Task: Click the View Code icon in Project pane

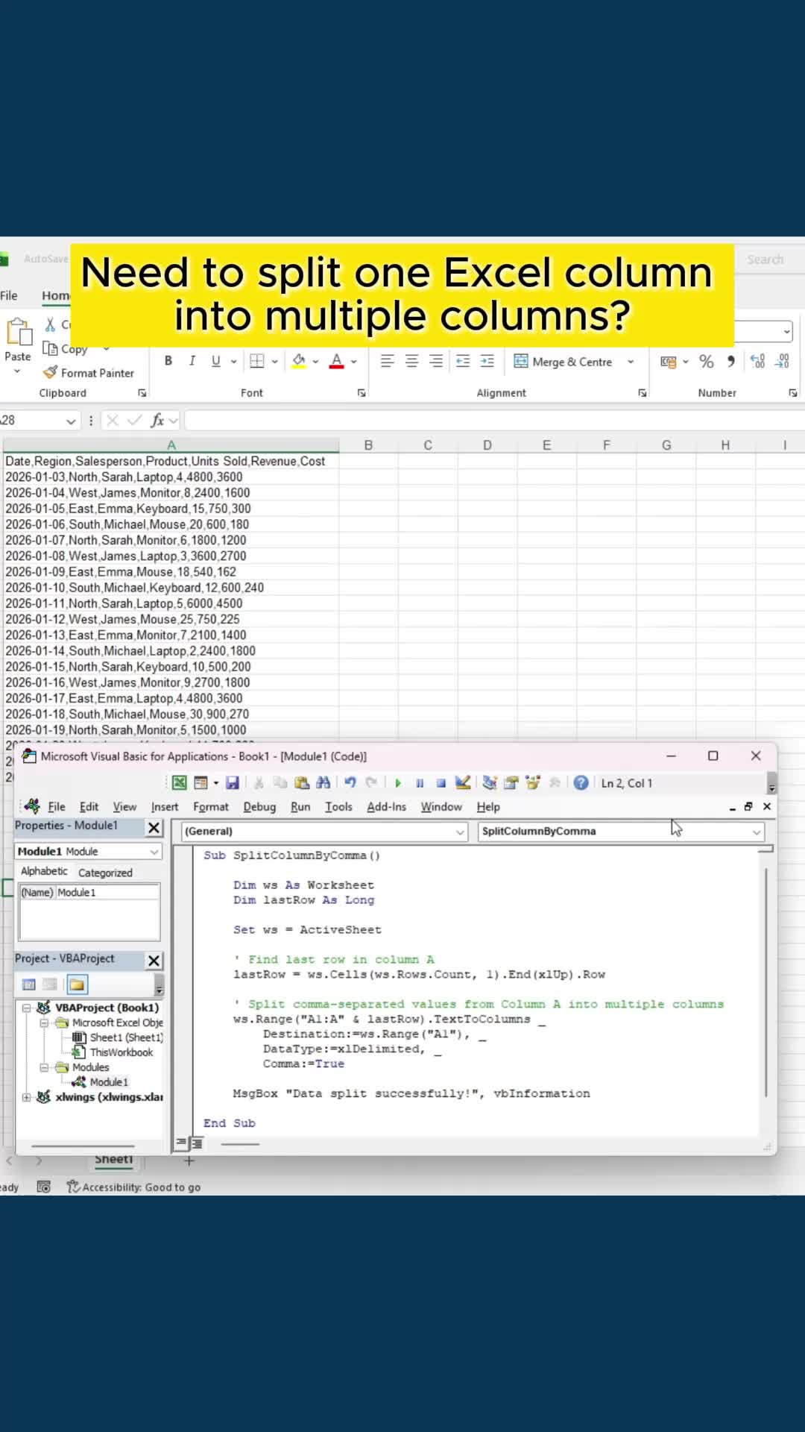Action: [x=29, y=984]
